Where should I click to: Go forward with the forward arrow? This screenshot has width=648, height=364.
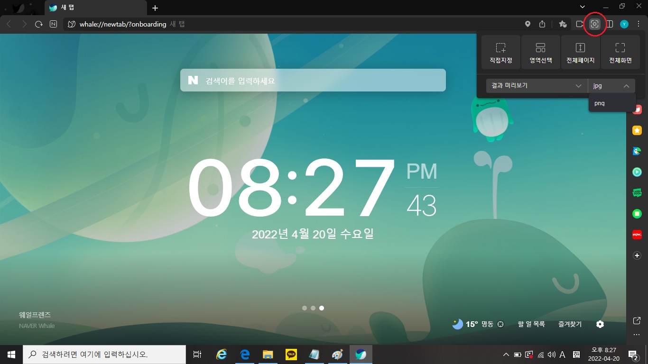[24, 24]
